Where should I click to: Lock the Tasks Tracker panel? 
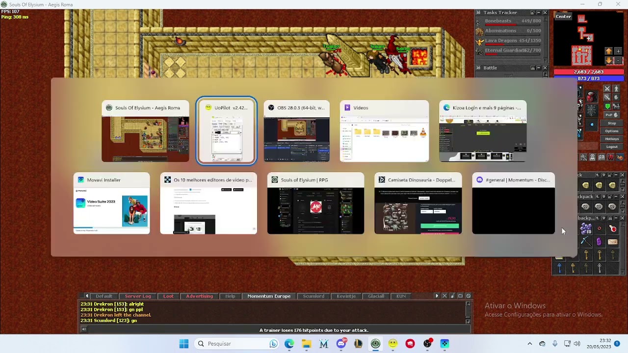[532, 12]
